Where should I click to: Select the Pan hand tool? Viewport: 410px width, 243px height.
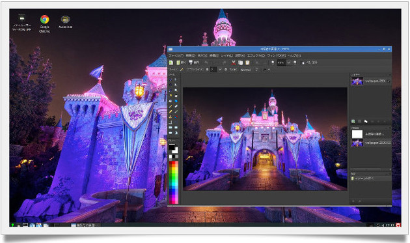[176, 96]
